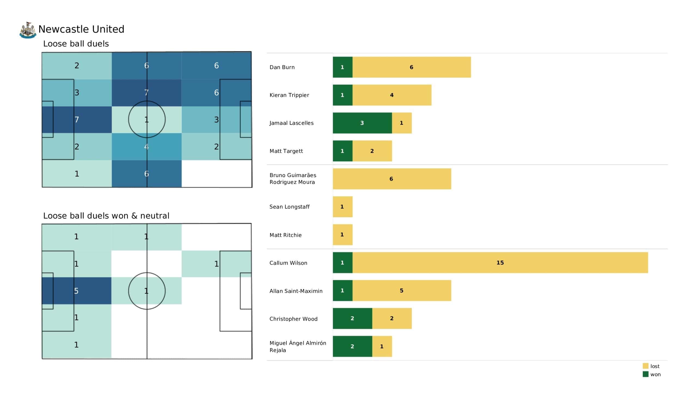Screen dimensions: 697x409
Task: Click the Kieran Trippier player name
Action: point(289,95)
